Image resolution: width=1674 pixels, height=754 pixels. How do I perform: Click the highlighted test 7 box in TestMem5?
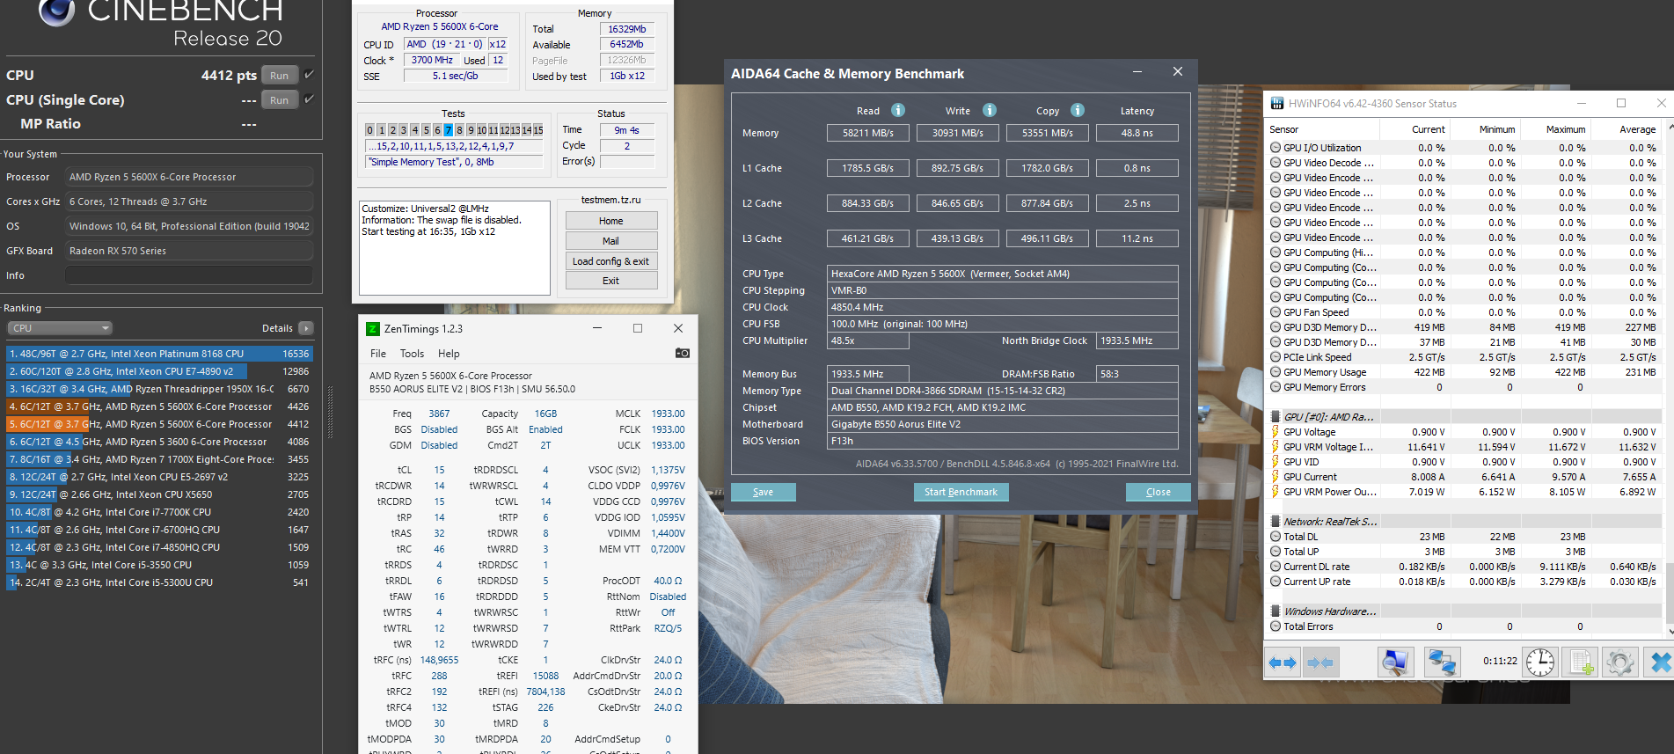coord(448,130)
